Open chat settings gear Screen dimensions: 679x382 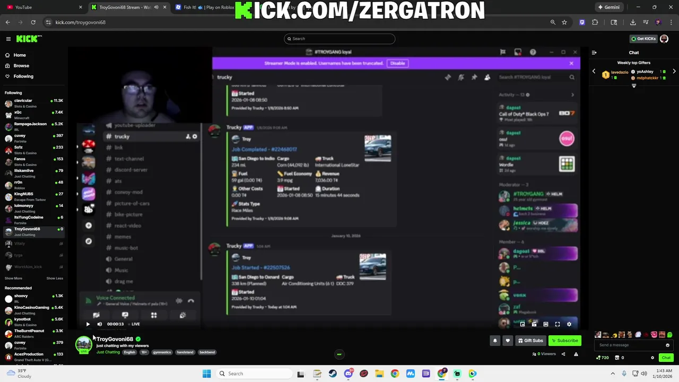pyautogui.click(x=652, y=358)
